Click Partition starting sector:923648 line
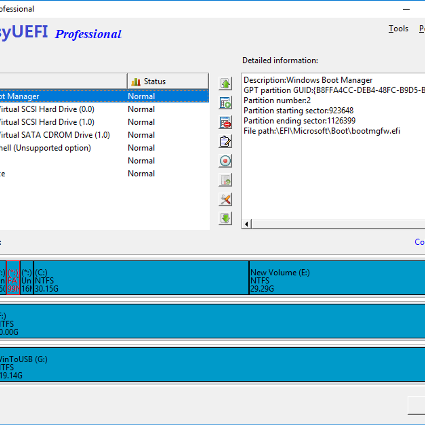425x425 pixels. coord(299,110)
